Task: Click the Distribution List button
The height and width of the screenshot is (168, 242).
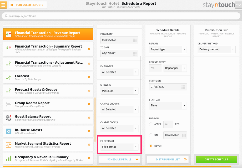Action: (x=168, y=160)
